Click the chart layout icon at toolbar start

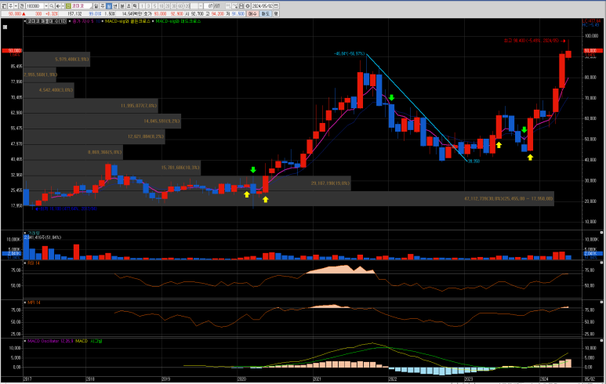(4, 6)
